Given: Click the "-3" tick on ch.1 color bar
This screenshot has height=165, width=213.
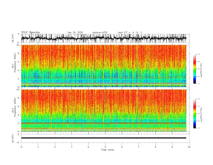Looking at the screenshot, I should [198, 54].
